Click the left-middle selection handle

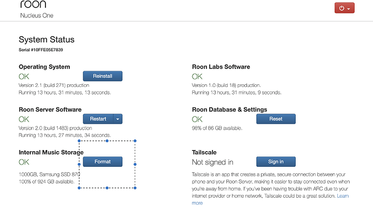(79, 164)
